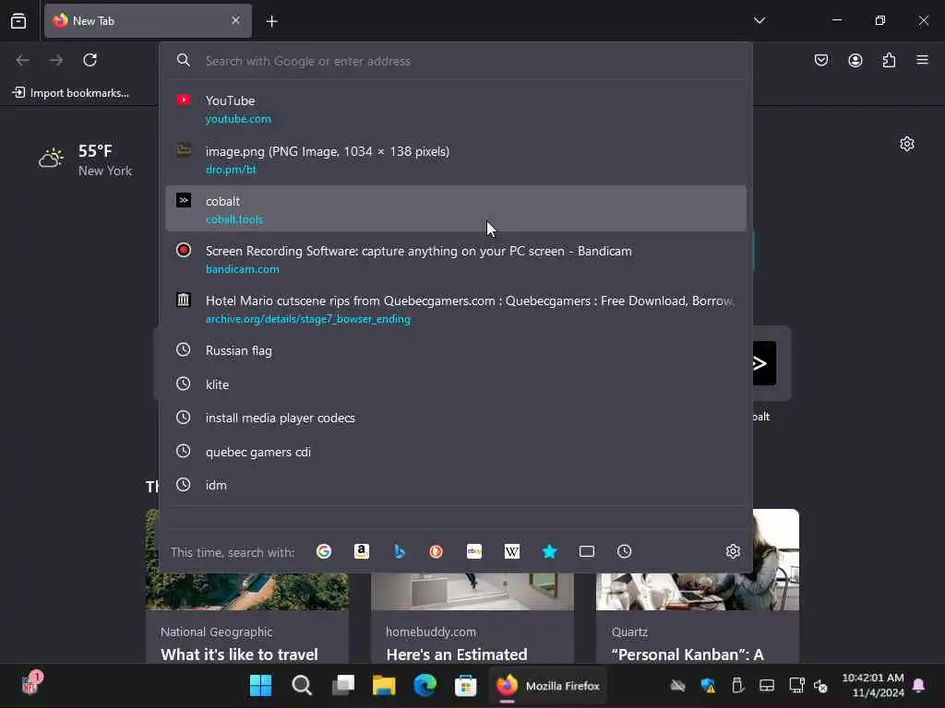Pick recent search Russian flag
This screenshot has height=708, width=945.
(456, 350)
